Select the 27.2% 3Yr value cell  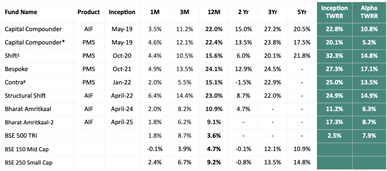click(x=273, y=29)
